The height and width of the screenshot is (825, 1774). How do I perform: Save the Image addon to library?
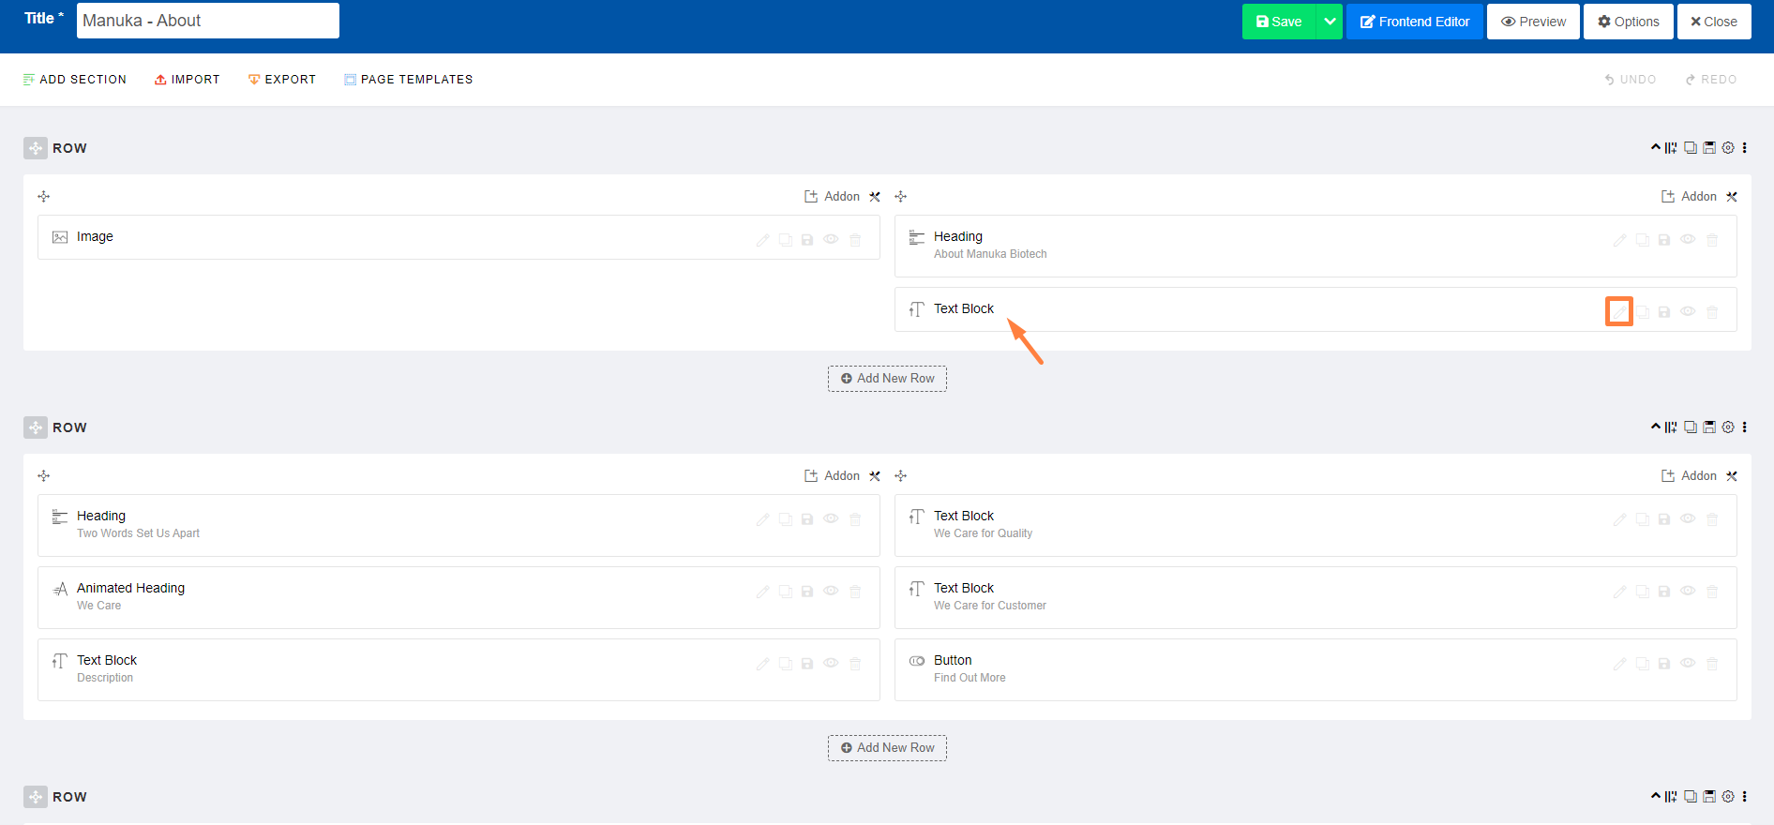(x=807, y=240)
